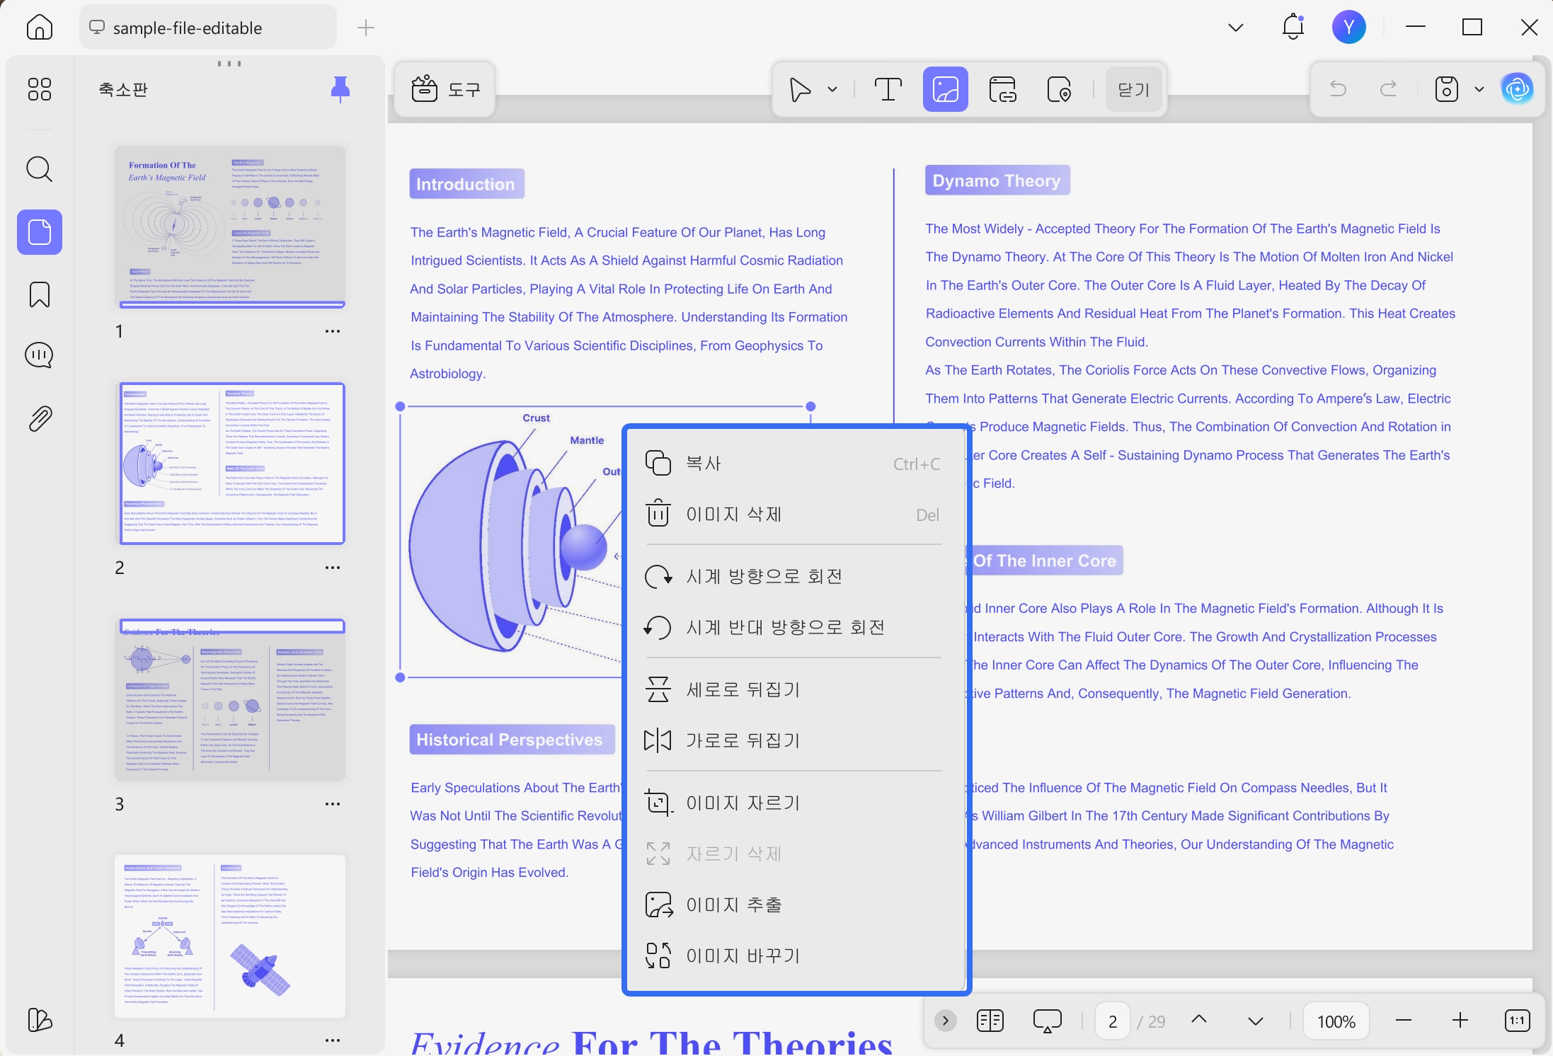Toggle the pin on thumbnail panel

point(340,89)
